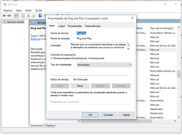The width and height of the screenshot is (182, 135).
Task: Close the Plug and Play properties dialog
Action: pos(132,18)
